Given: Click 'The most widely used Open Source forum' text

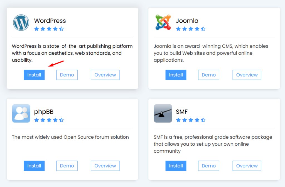Looking at the screenshot, I should tap(70, 137).
